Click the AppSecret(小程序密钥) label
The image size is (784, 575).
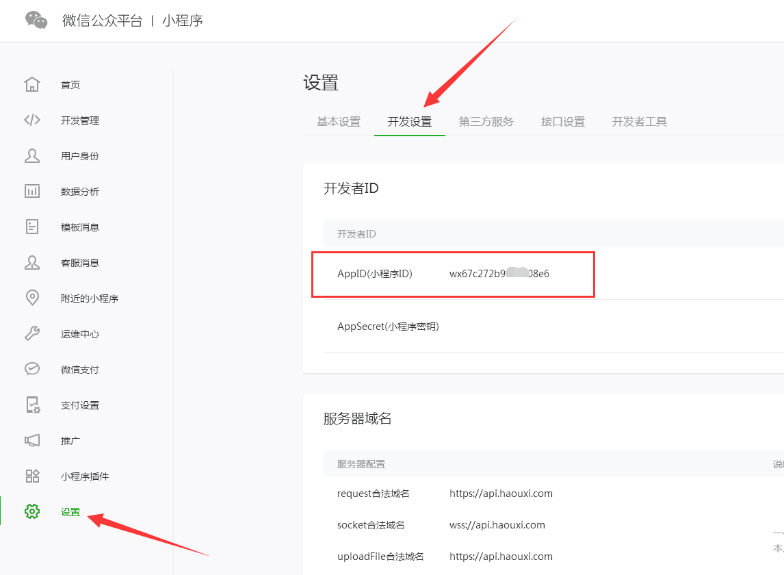tap(388, 327)
